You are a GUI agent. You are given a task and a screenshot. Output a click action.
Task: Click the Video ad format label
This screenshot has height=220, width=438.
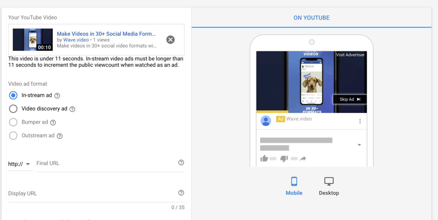(28, 84)
